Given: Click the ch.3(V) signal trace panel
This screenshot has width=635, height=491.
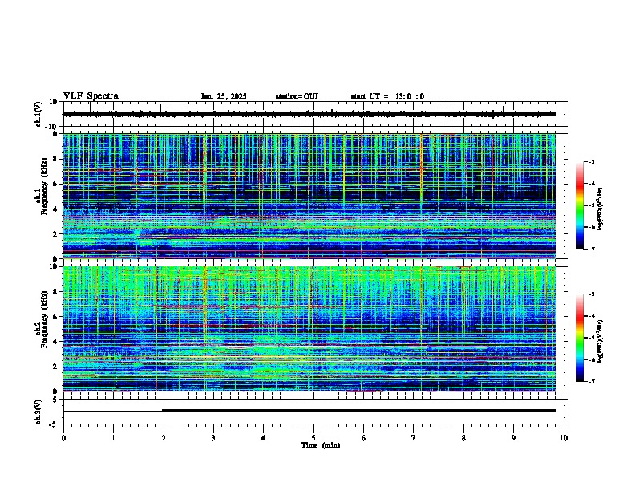Looking at the screenshot, I should [313, 412].
